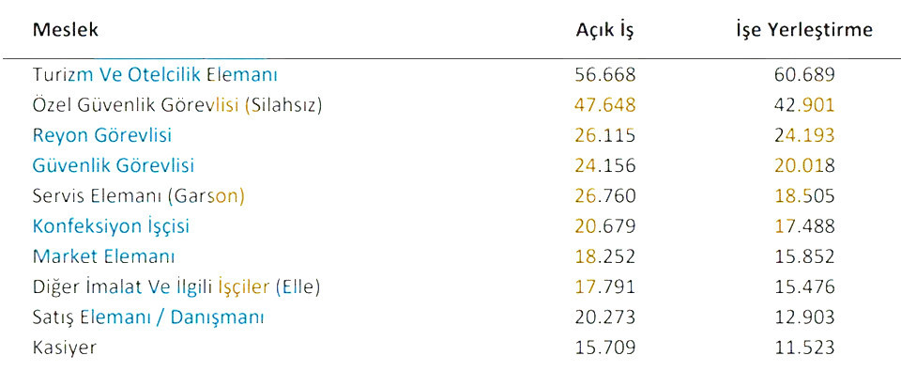The image size is (901, 371).
Task: Select Özel Güvenlik Görevlisi (Silahsız) label
Action: click(177, 105)
